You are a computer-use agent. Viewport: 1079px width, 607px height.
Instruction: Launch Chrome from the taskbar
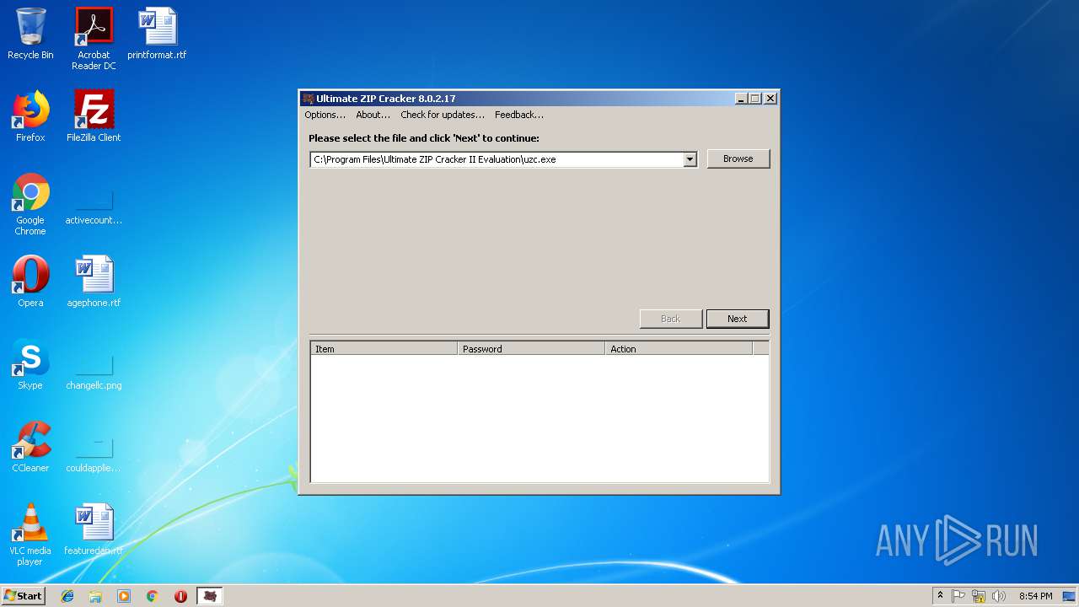[153, 596]
